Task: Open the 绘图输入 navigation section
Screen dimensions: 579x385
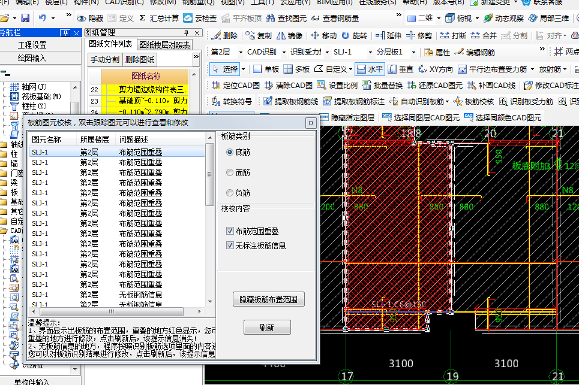Action: click(x=32, y=58)
